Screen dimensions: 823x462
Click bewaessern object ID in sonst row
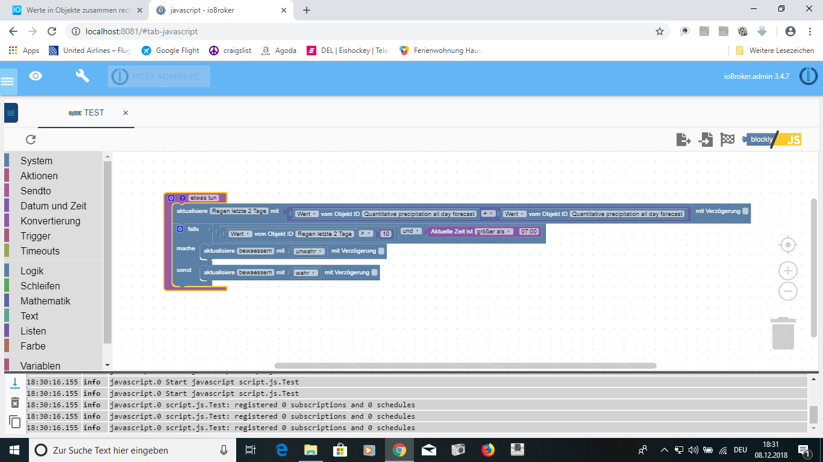255,273
